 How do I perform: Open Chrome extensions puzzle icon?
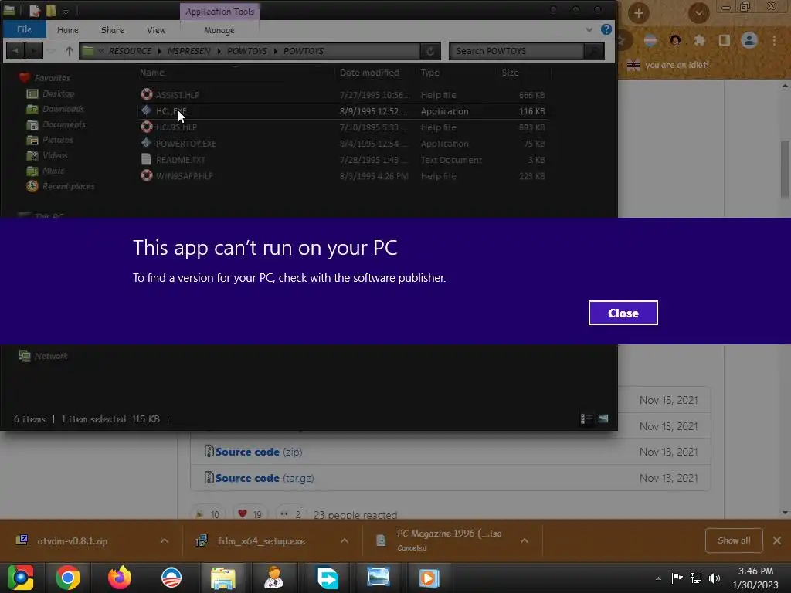[699, 40]
